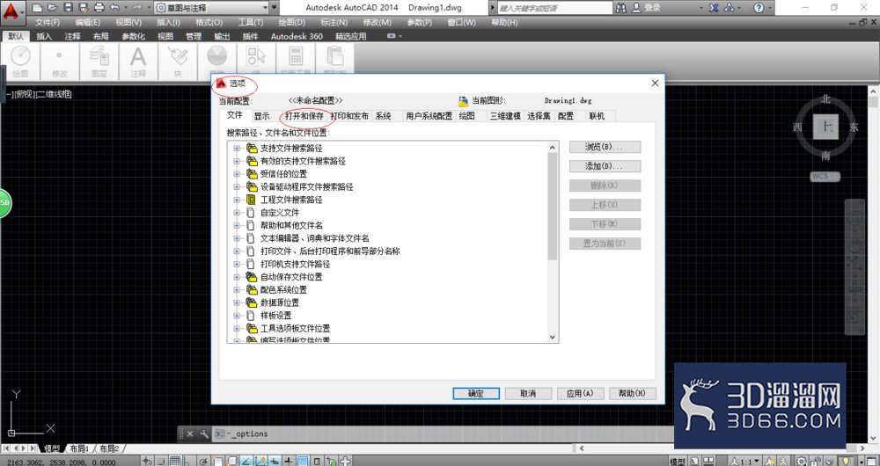Open the 图层 (Layers) ribbon panel
The height and width of the screenshot is (466, 880).
(99, 62)
